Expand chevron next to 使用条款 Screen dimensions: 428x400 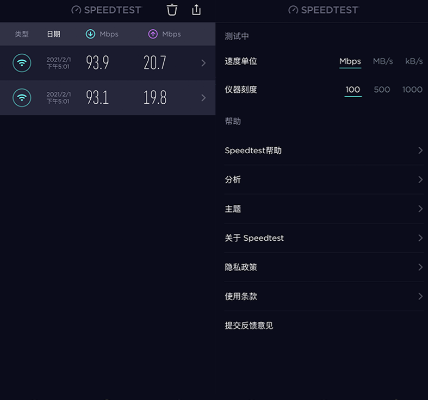point(420,296)
